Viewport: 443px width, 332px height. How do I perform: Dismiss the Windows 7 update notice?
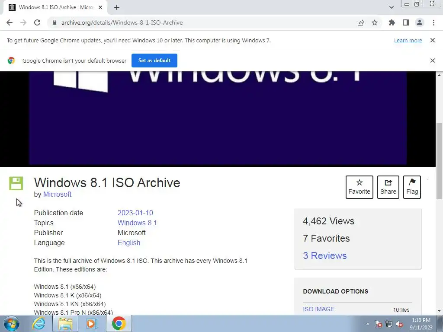433,40
